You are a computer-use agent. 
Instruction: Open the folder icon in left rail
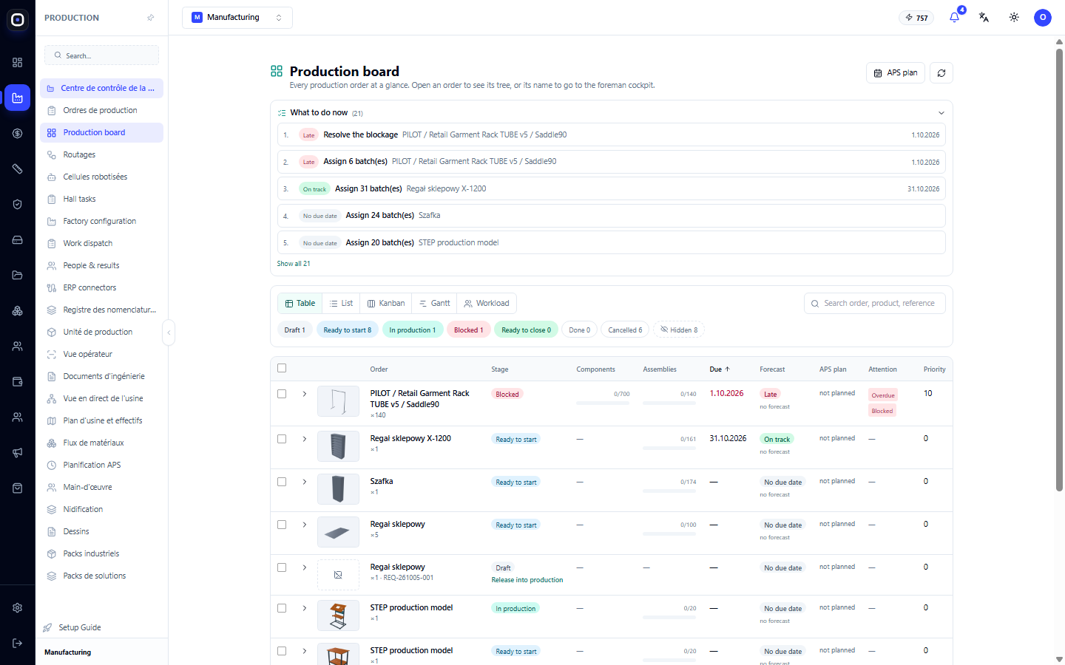pos(18,276)
